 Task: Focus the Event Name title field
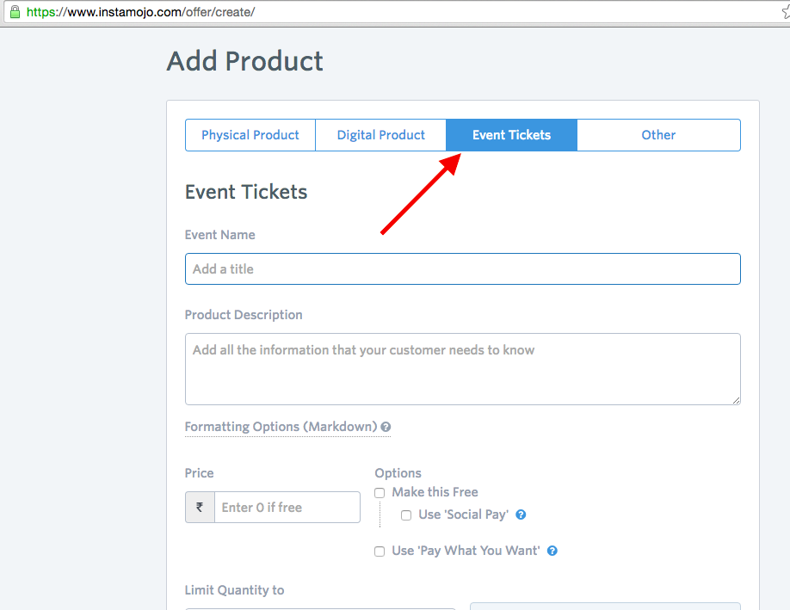462,269
